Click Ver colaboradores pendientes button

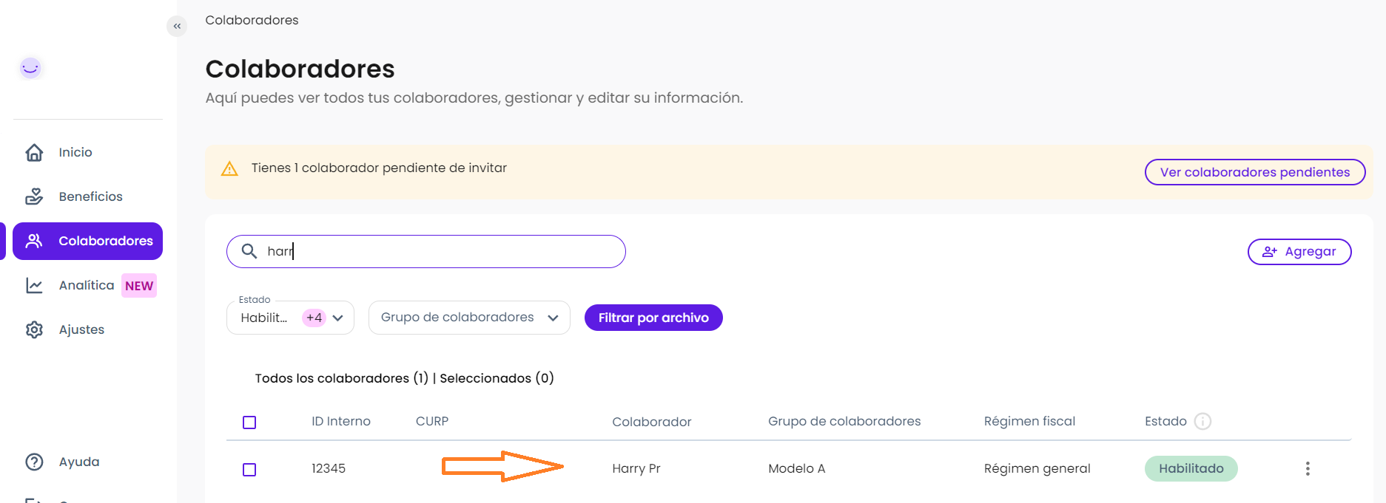[x=1254, y=172]
